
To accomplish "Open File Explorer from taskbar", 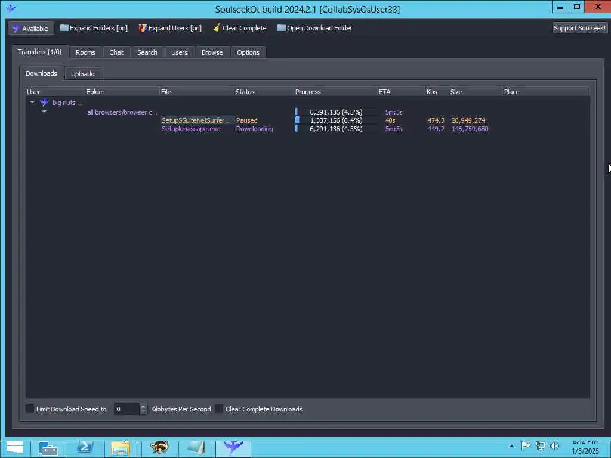I will coord(121,448).
